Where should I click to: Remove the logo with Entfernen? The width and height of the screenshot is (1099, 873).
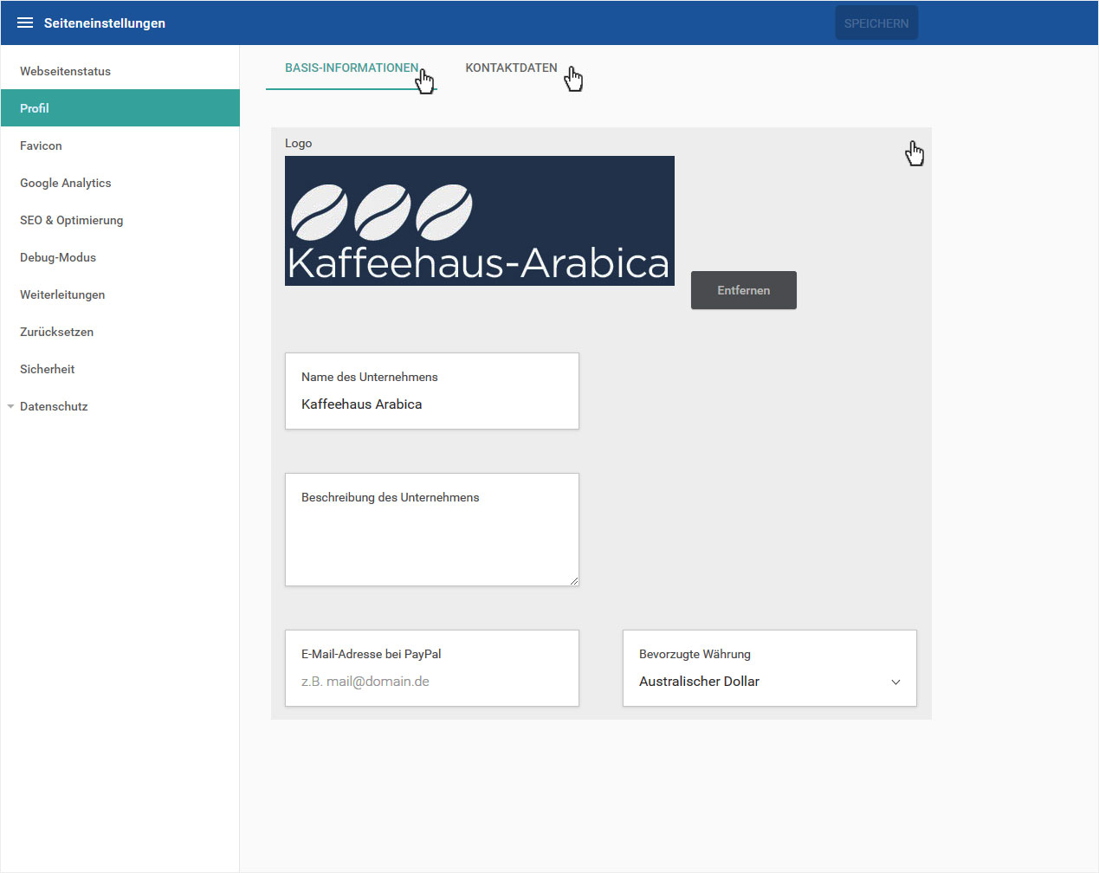click(x=744, y=290)
